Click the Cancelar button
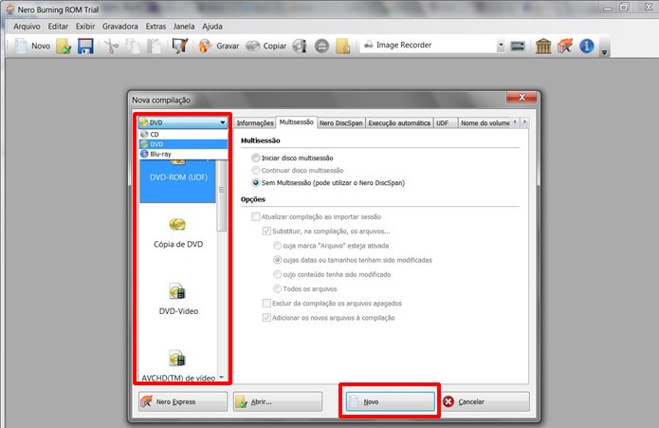This screenshot has width=659, height=428. (x=485, y=402)
